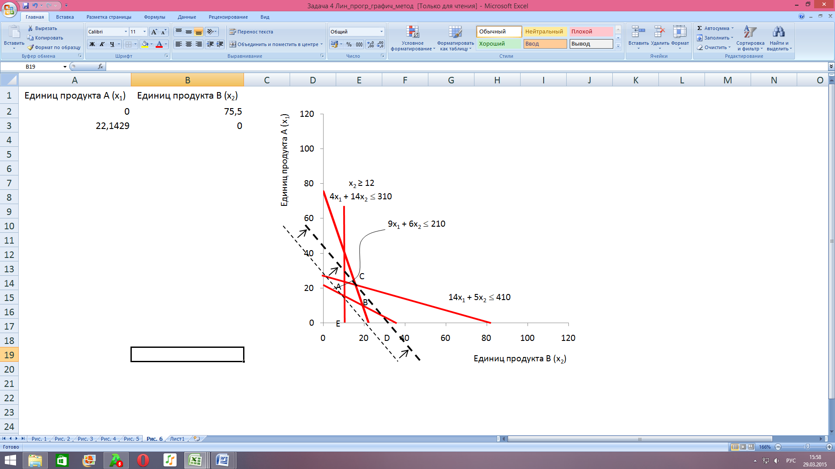Expand the number format dropdown Общий
This screenshot has width=835, height=469.
click(x=381, y=32)
